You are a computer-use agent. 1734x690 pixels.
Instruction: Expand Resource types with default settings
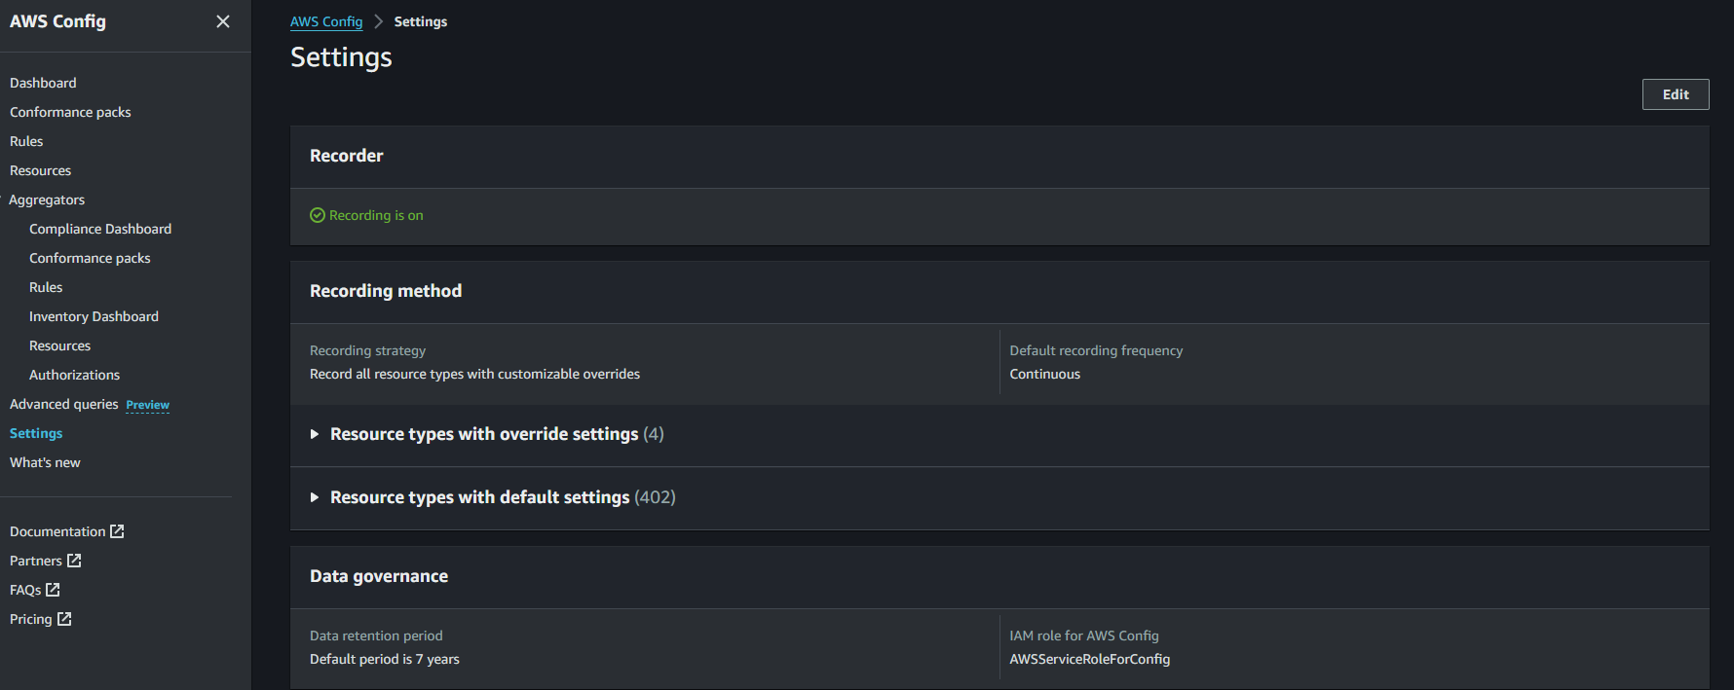[315, 497]
